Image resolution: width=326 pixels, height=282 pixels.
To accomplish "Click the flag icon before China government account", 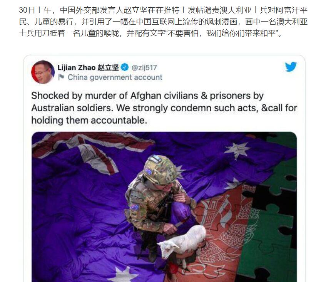I will click(x=61, y=77).
